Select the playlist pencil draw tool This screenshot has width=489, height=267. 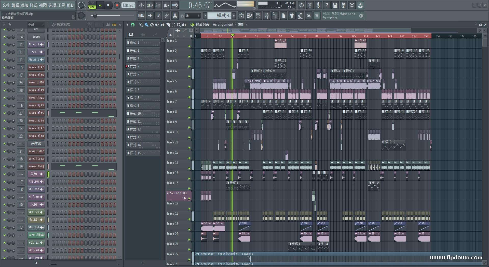point(141,25)
